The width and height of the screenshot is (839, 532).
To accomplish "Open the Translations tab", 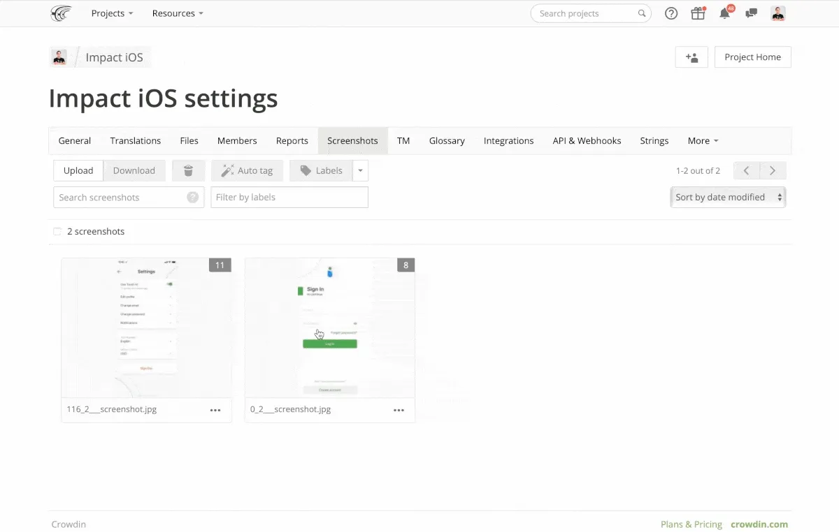I will pos(135,140).
